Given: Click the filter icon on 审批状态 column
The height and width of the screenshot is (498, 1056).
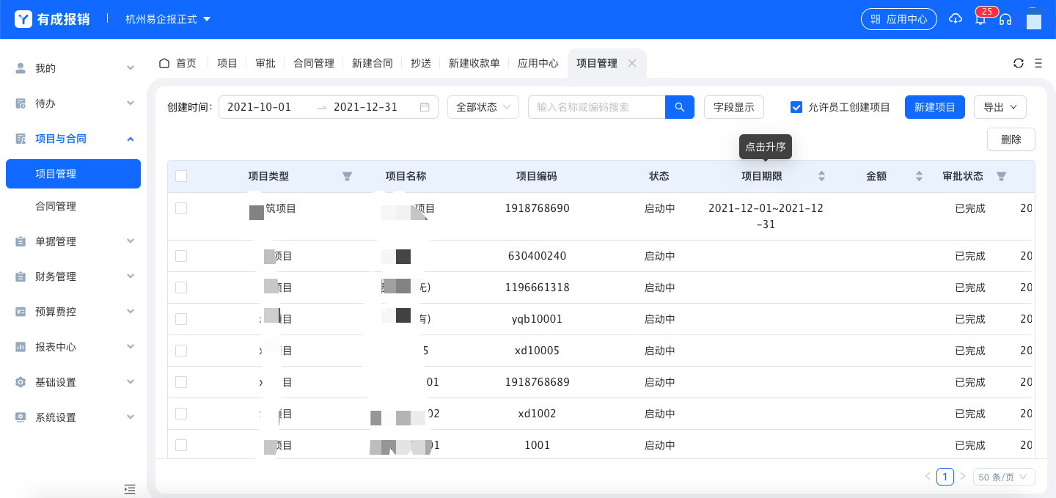Looking at the screenshot, I should [1001, 176].
